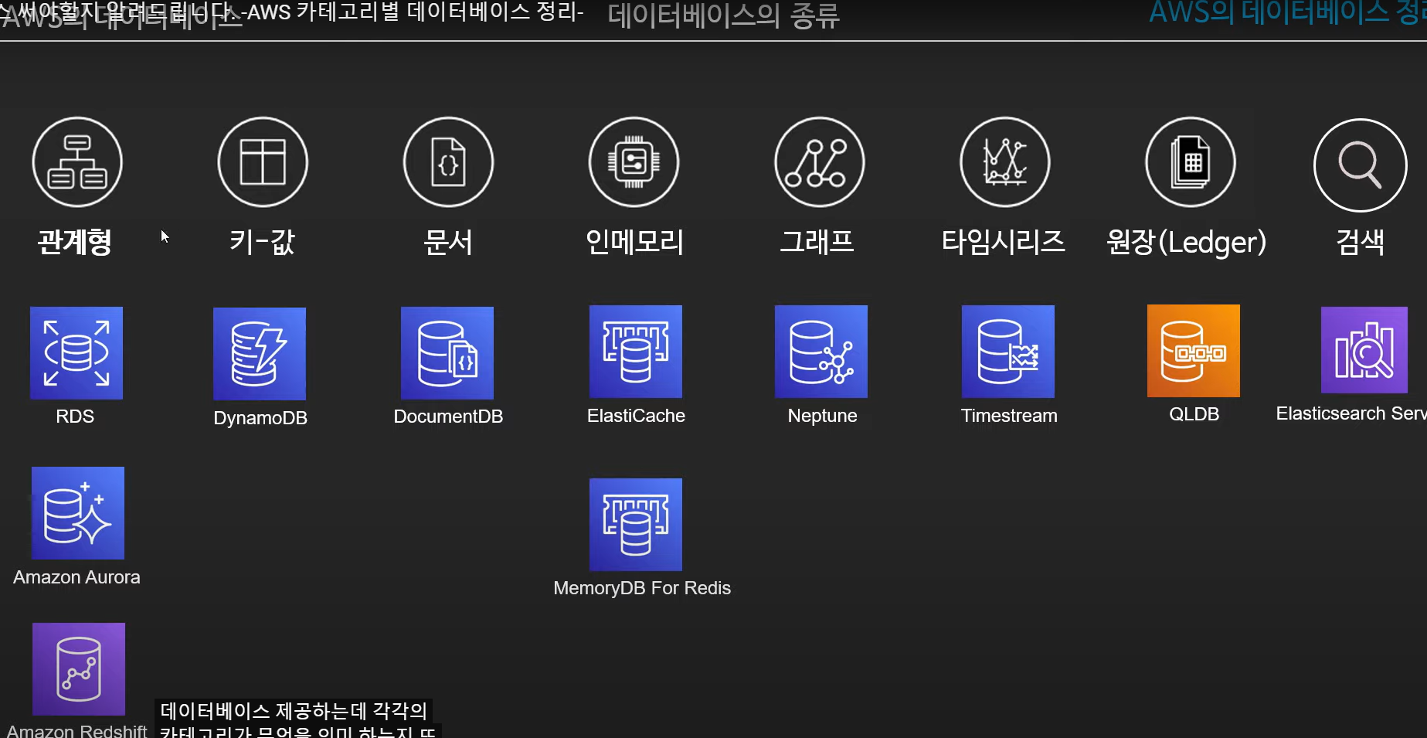Open the Neptune service icon
The height and width of the screenshot is (738, 1427).
point(821,352)
